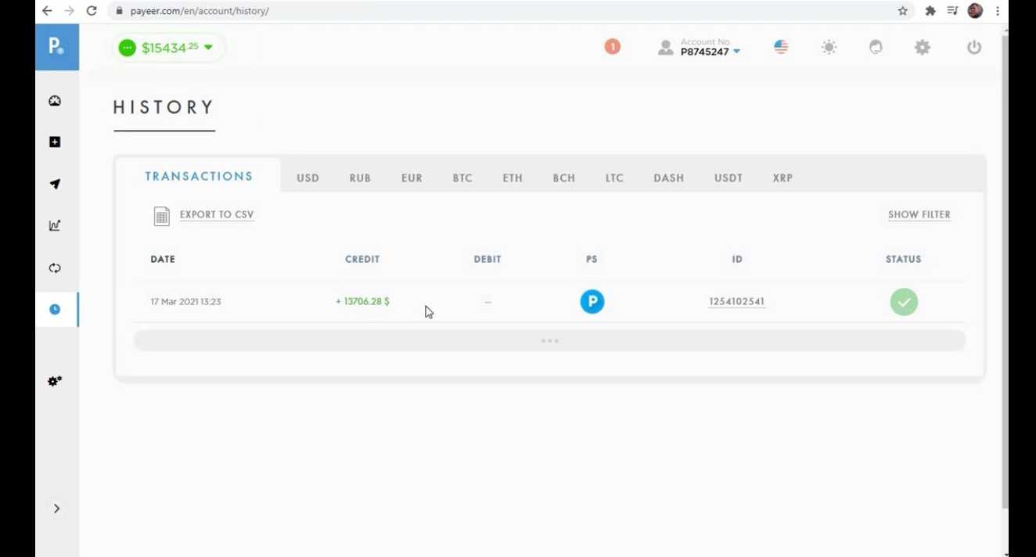This screenshot has width=1036, height=557.
Task: Click the load more bar below transactions
Action: (x=549, y=341)
